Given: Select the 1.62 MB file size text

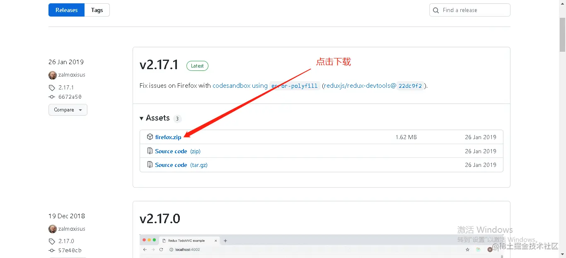Looking at the screenshot, I should click(x=406, y=137).
